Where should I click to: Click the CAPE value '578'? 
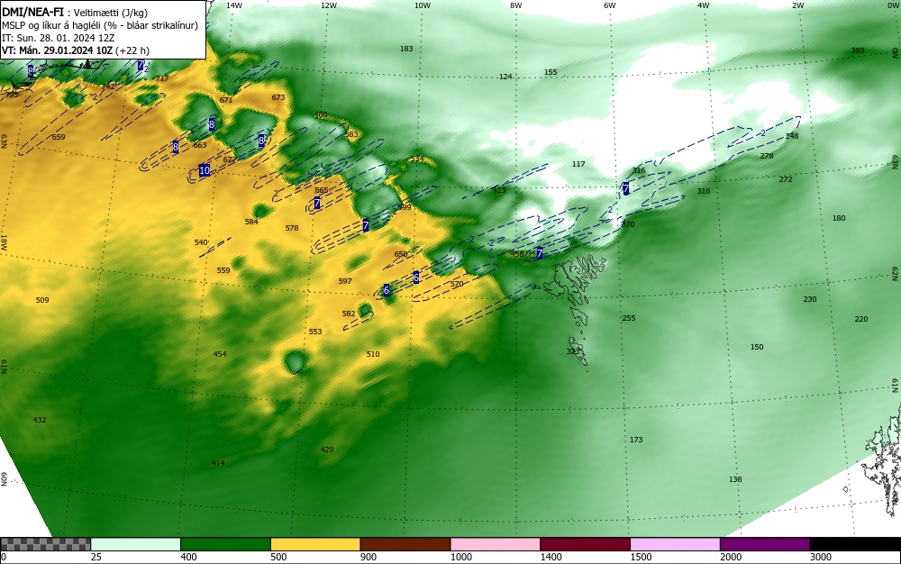292,228
